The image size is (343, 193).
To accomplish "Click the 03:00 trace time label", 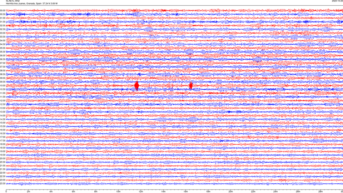I will (3, 33).
